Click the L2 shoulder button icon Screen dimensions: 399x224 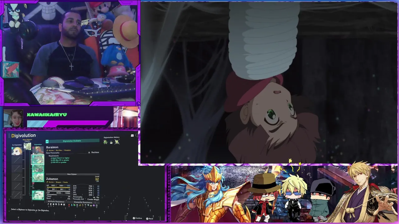pos(132,135)
